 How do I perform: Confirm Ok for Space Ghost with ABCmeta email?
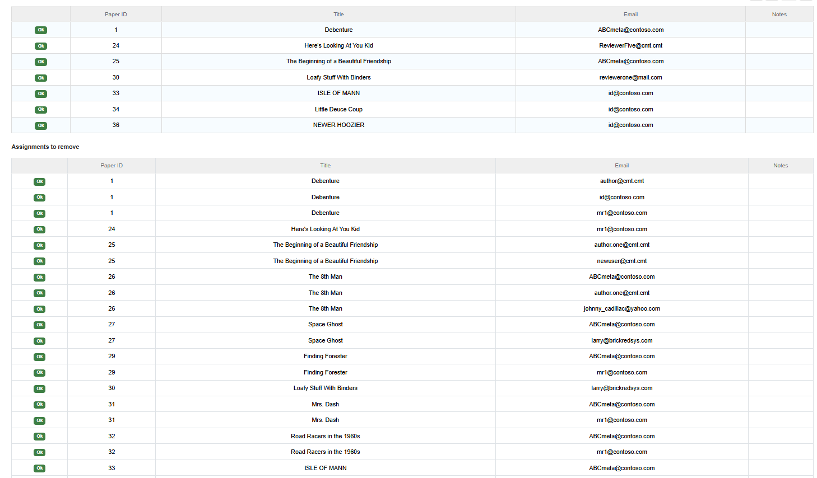pos(40,324)
